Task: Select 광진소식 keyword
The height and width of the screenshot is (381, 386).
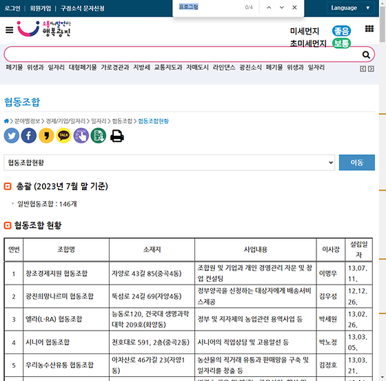Action: [x=251, y=68]
